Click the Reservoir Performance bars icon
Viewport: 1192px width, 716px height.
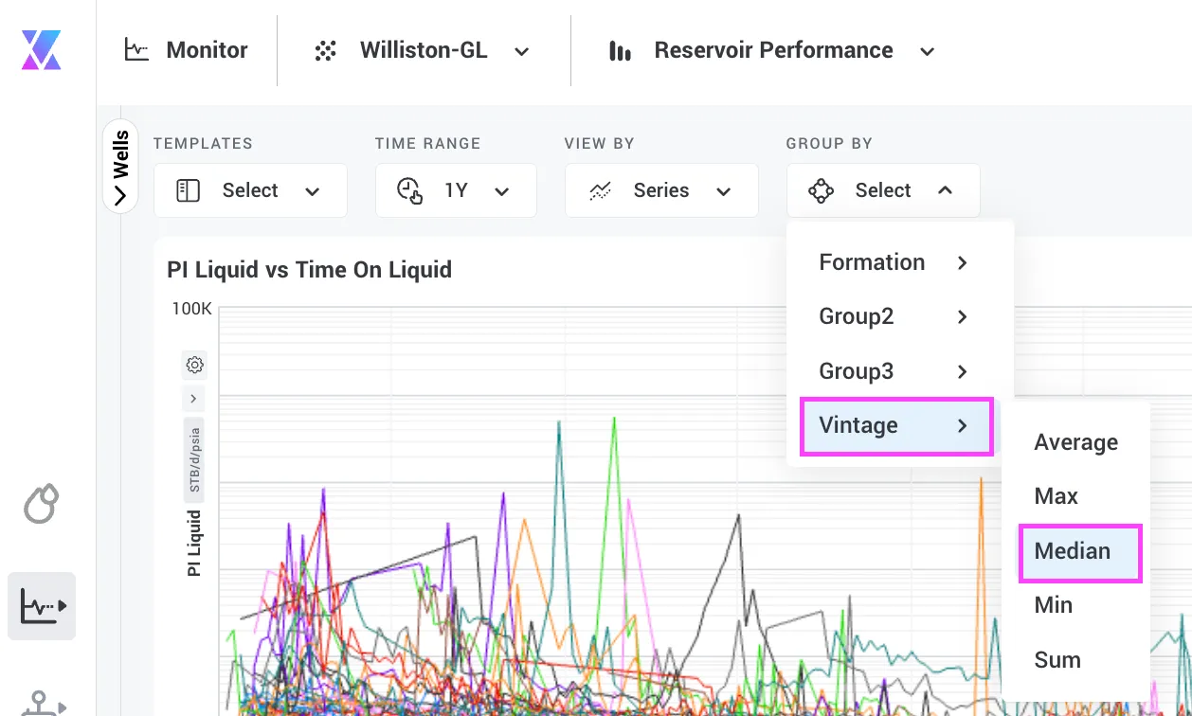click(620, 51)
